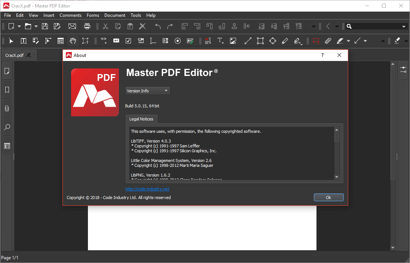410x263 pixels.
Task: Insert a link with the chain-plus icon
Action: 104,41
